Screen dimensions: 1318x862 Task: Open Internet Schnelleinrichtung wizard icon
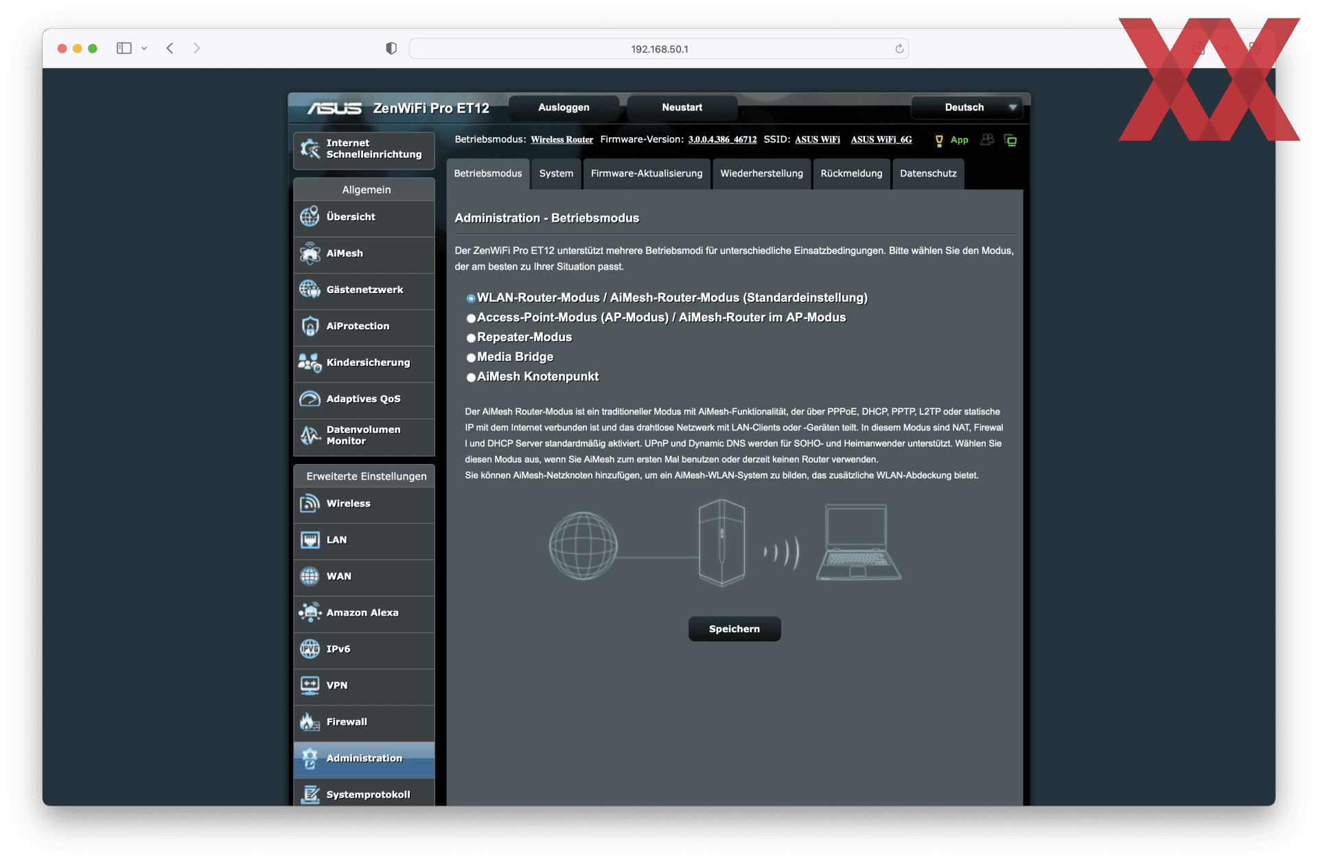(310, 149)
